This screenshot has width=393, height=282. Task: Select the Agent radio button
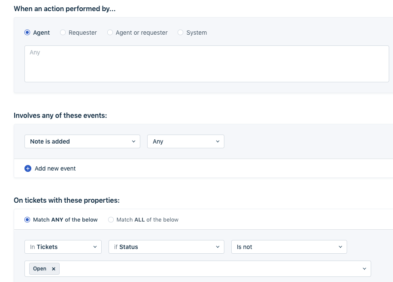27,33
